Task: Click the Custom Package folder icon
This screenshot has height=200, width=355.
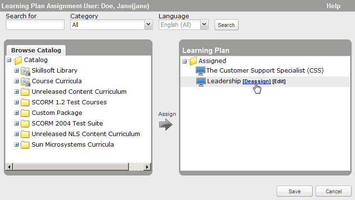Action: click(x=25, y=113)
